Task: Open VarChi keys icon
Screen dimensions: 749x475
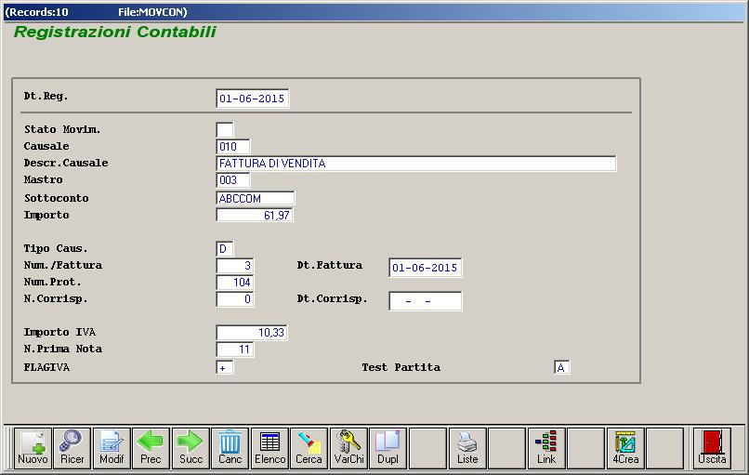Action: pos(348,448)
